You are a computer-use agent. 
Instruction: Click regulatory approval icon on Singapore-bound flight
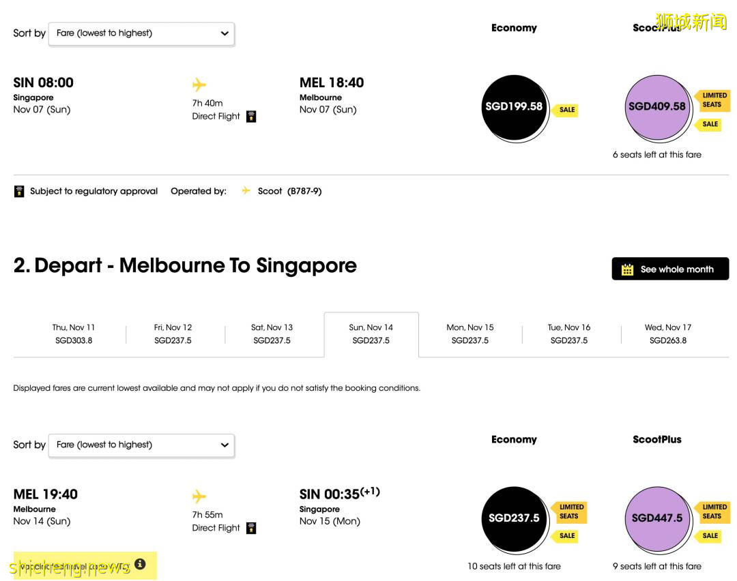coord(251,528)
